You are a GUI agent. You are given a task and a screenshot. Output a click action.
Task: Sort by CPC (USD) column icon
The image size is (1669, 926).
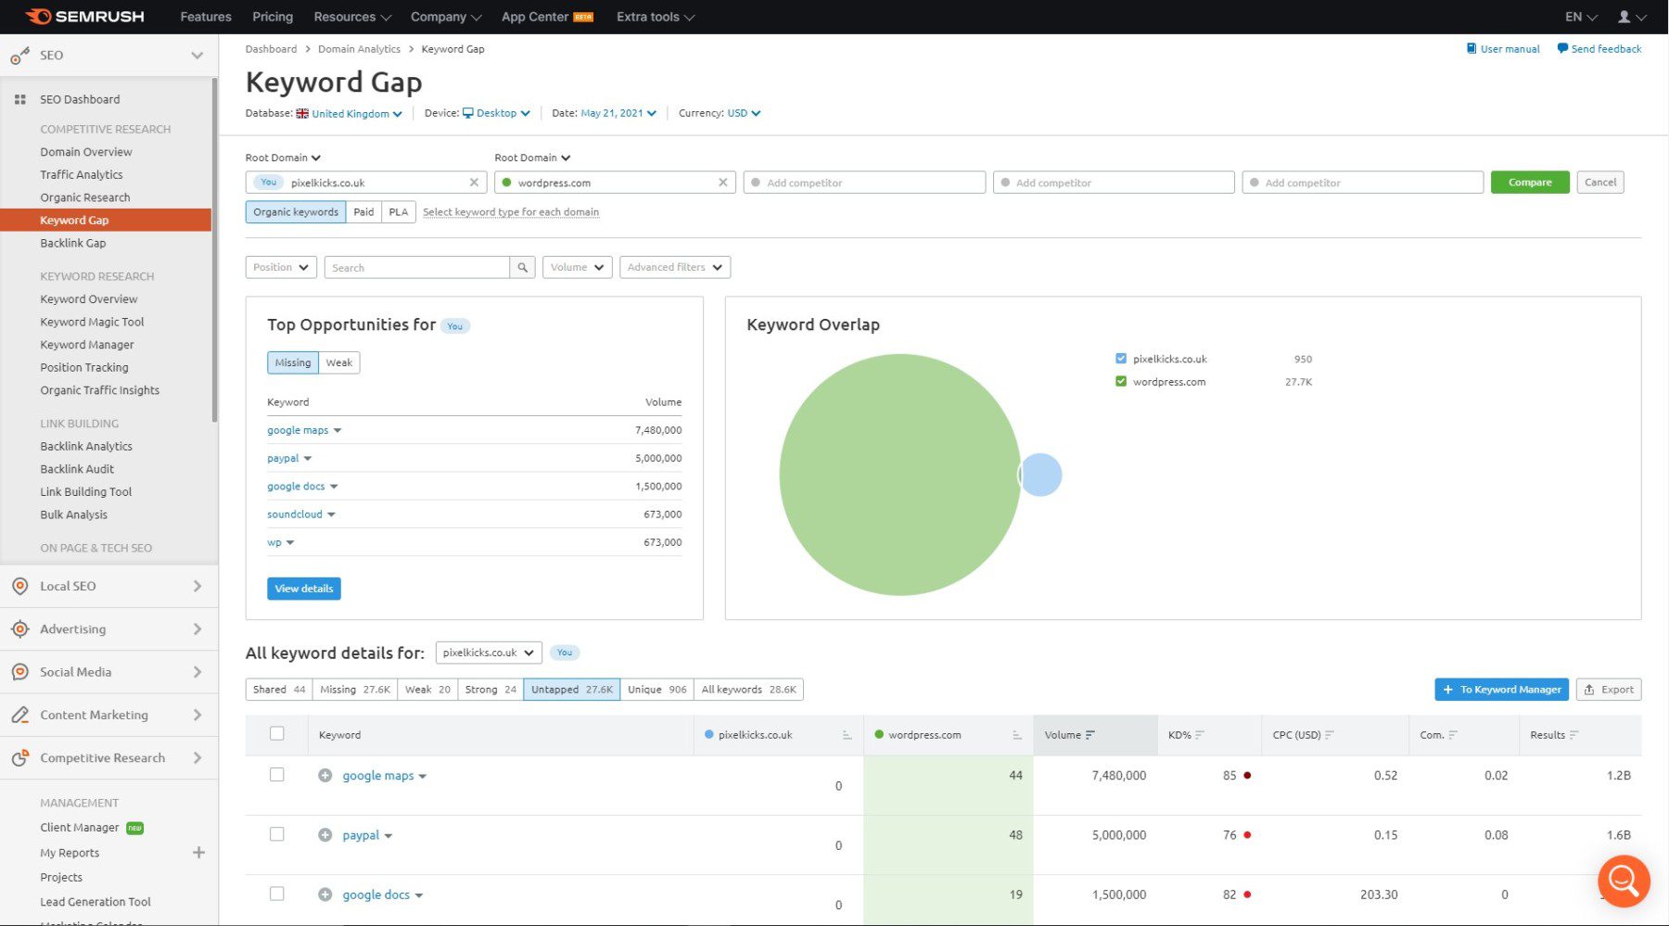[1330, 735]
